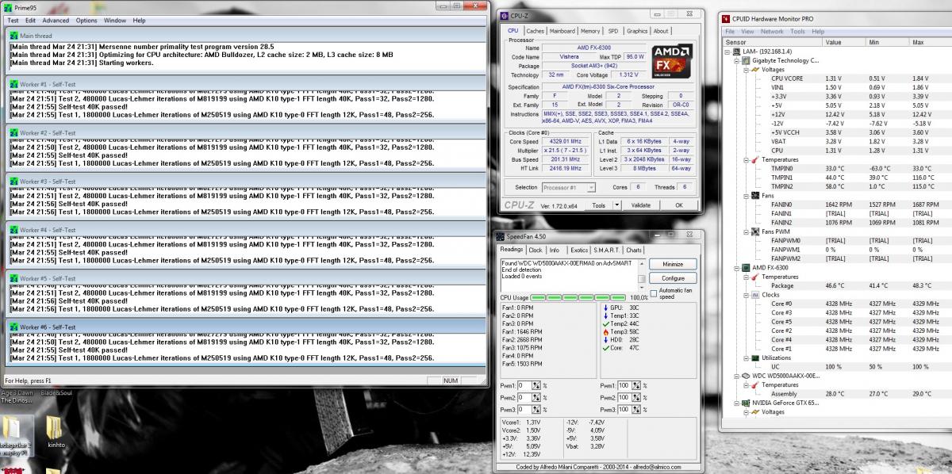
Task: Switch to the Mainboard tab in CPU-Z
Action: pyautogui.click(x=562, y=31)
